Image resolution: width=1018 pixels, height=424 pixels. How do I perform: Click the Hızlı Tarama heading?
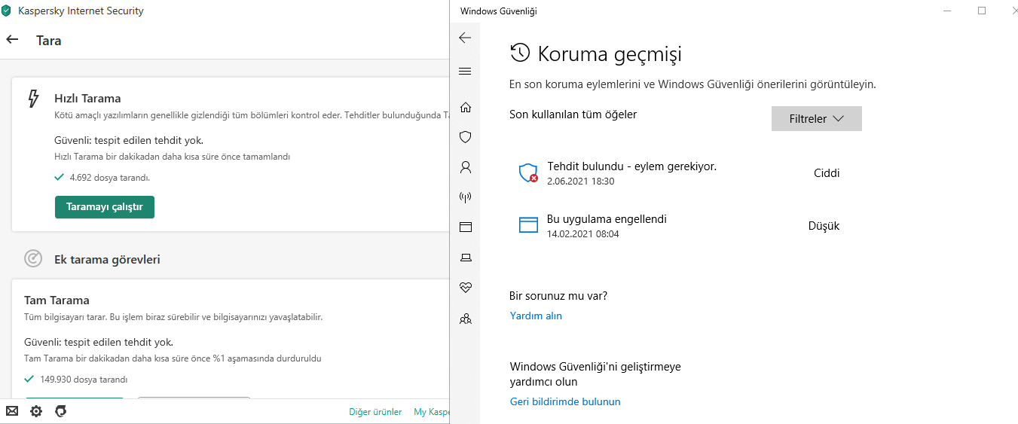(x=87, y=98)
